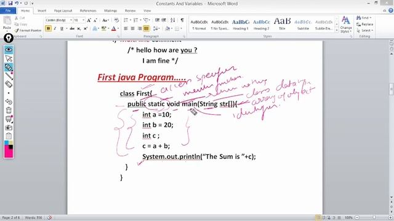
Task: Click the Word Help question mark icon
Action: coord(391,10)
